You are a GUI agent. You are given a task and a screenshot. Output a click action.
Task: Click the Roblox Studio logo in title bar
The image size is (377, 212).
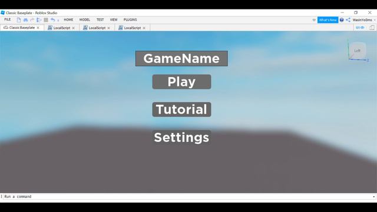pyautogui.click(x=2, y=12)
